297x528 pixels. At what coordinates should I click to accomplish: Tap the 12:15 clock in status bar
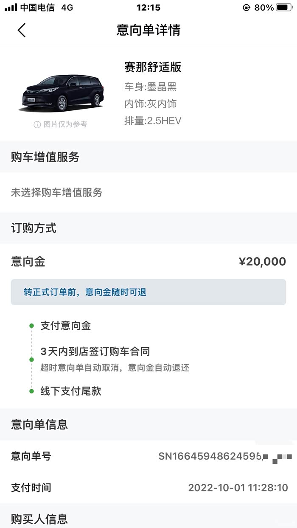148,7
